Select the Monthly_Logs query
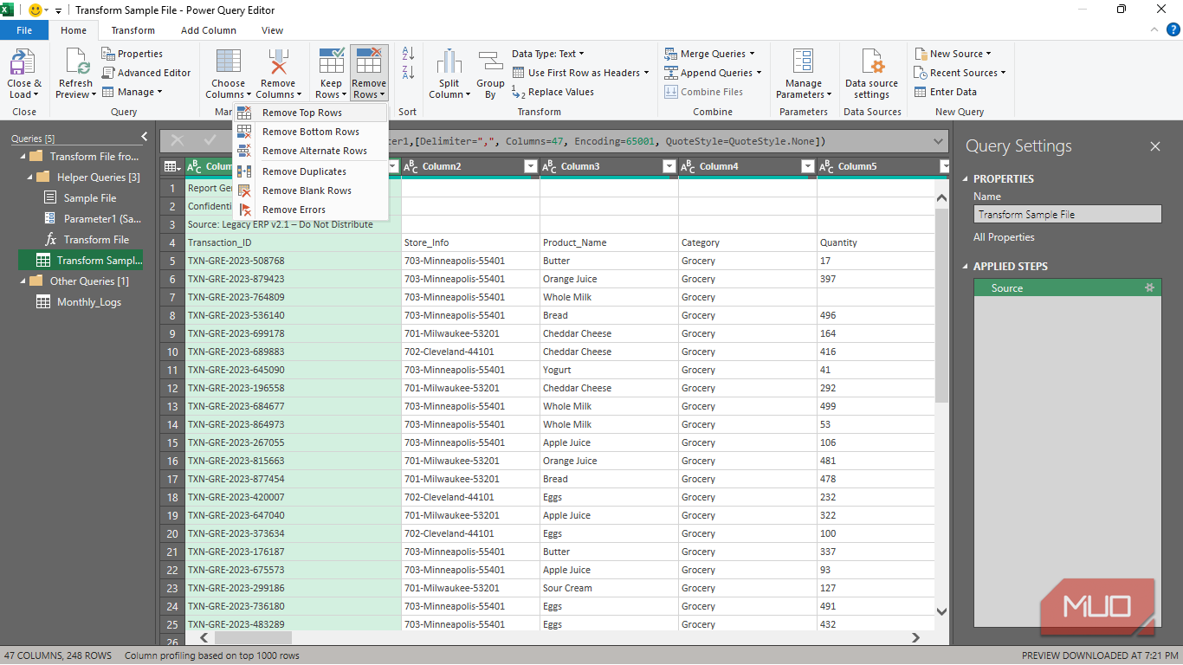Screen dimensions: 1183x665 pyautogui.click(x=89, y=302)
